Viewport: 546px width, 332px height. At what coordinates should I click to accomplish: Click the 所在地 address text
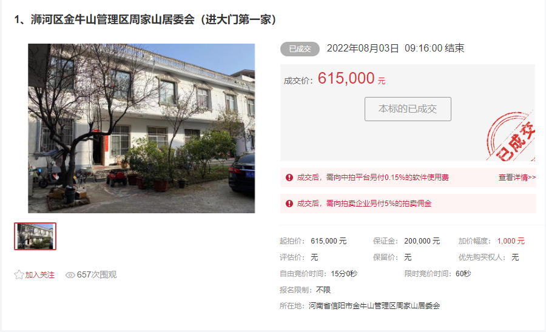374,306
